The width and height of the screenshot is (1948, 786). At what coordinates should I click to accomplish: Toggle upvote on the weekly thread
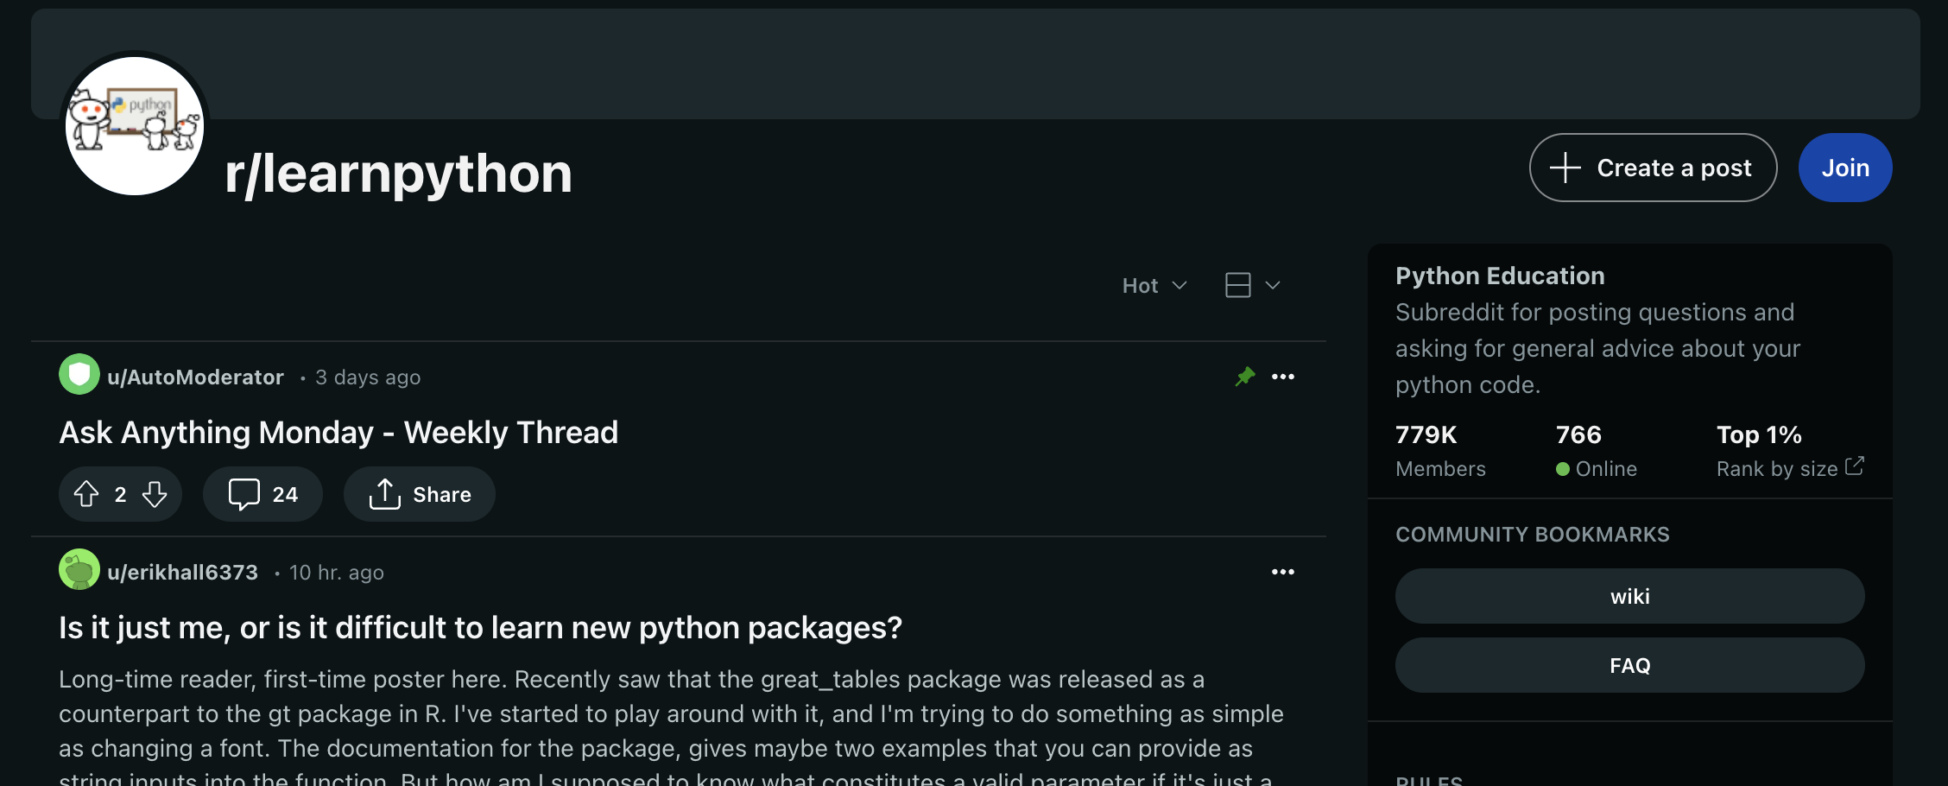click(85, 493)
